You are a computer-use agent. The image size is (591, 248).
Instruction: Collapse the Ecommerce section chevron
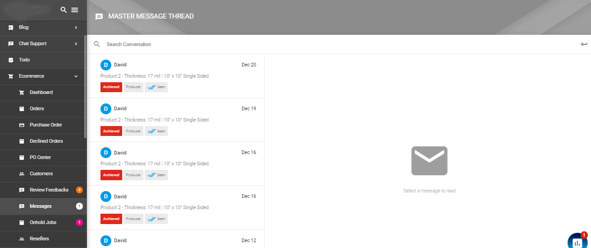76,76
